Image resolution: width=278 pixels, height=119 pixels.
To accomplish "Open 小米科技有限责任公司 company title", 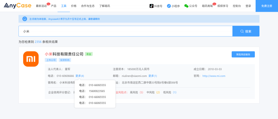I will (x=64, y=54).
